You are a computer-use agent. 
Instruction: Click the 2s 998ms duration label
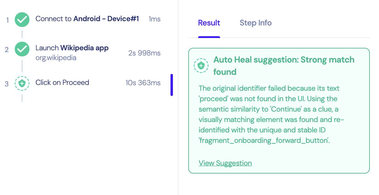click(144, 53)
